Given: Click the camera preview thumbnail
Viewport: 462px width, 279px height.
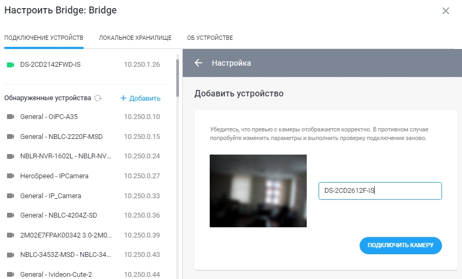Looking at the screenshot, I should click(258, 191).
